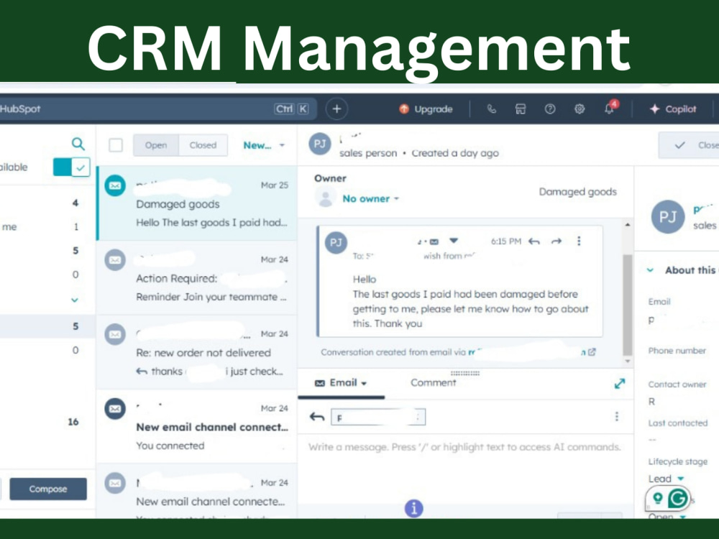Click the large PJ contact avatar

coord(668,216)
